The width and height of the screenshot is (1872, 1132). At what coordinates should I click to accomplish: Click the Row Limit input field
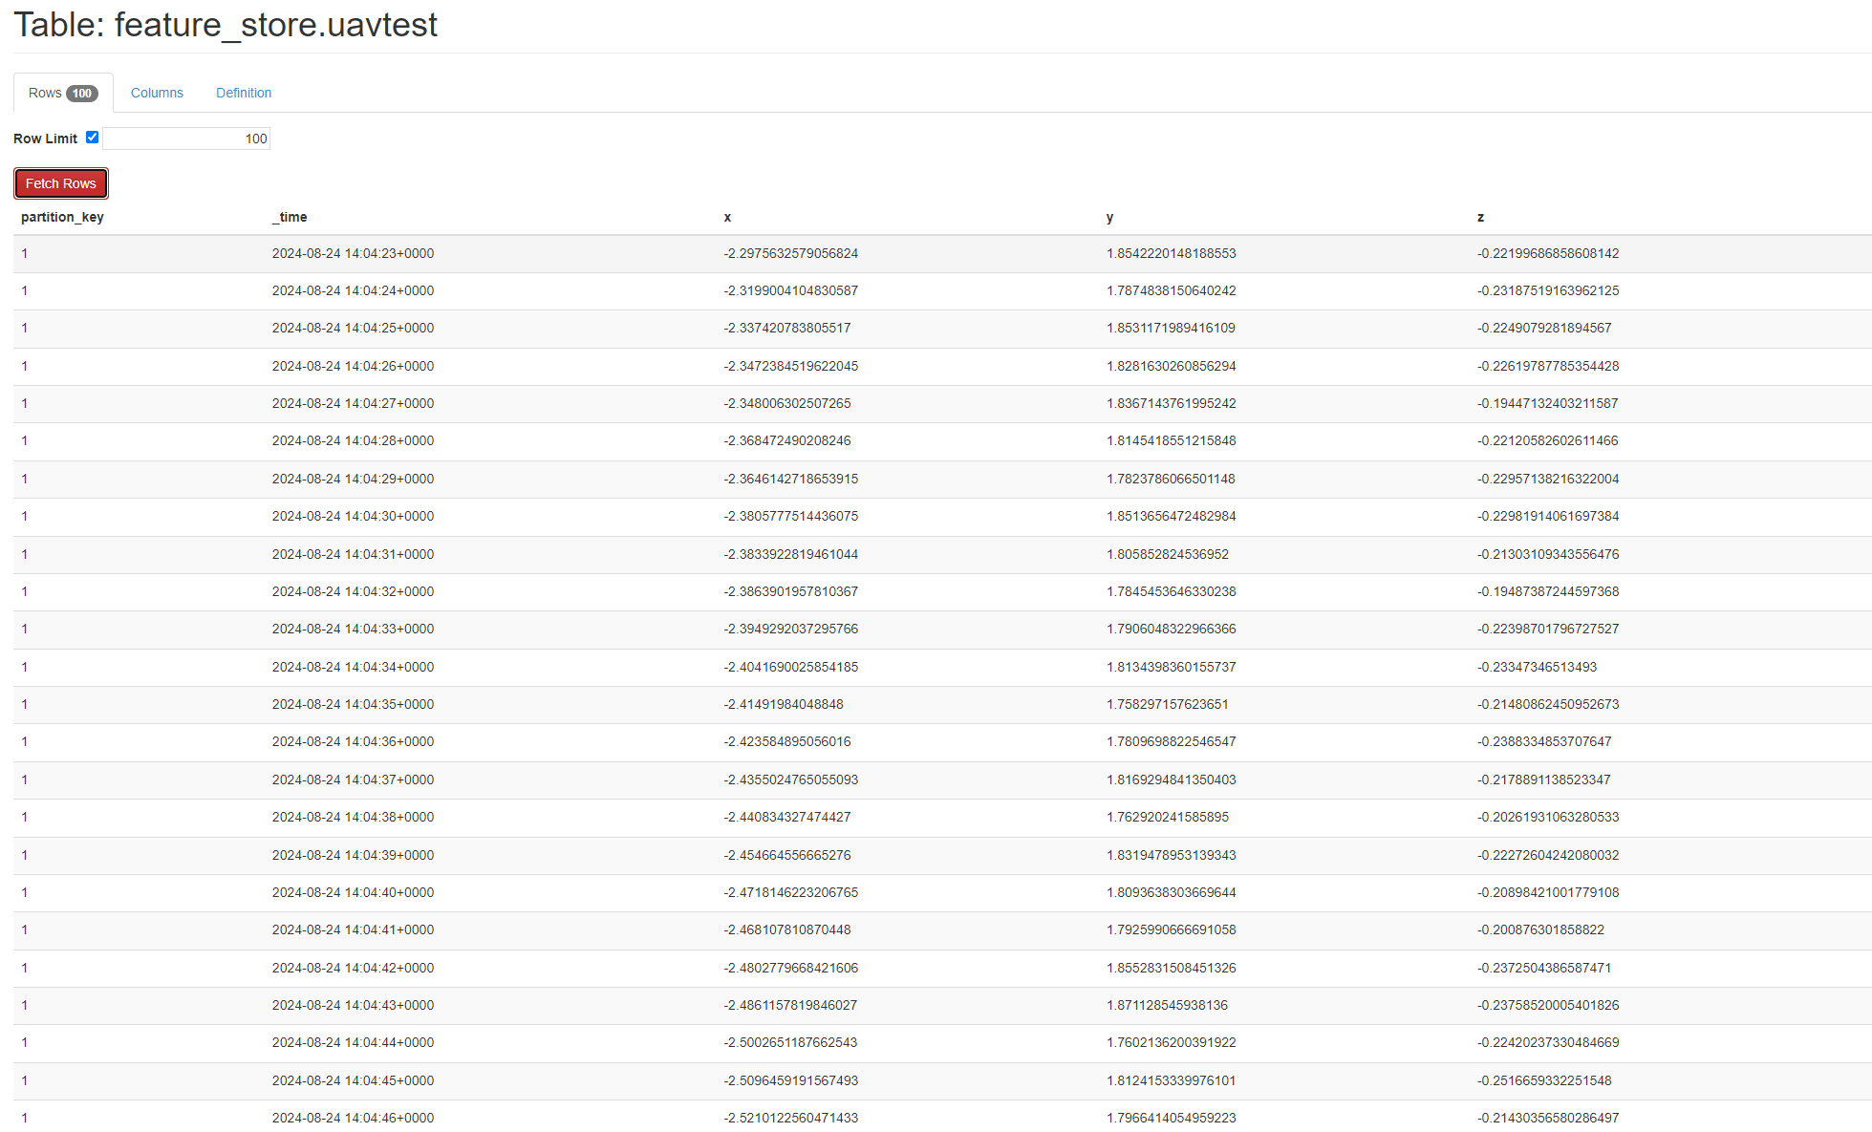186,139
